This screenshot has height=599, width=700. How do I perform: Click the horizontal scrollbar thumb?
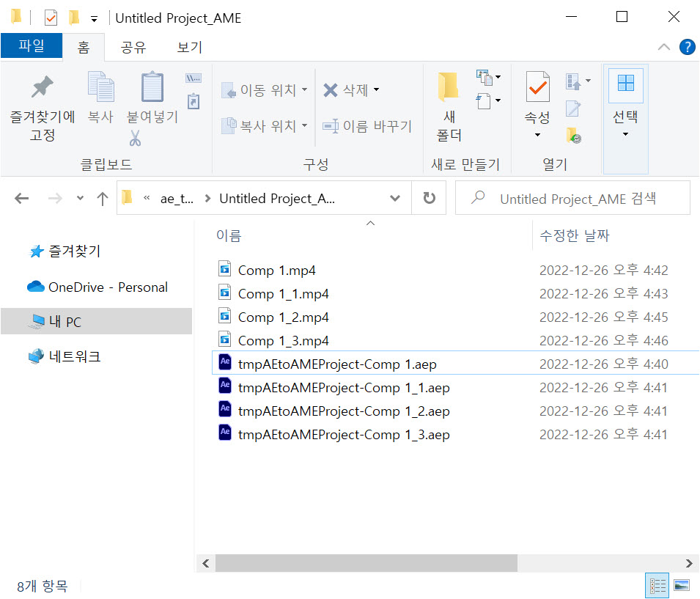click(x=366, y=563)
